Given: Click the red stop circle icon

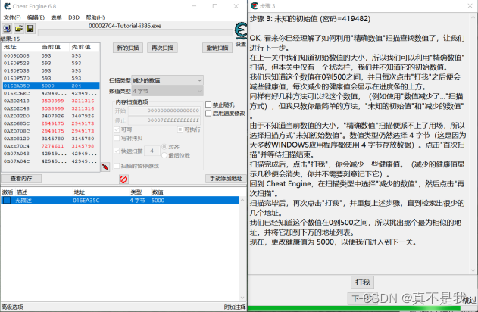Looking at the screenshot, I should (x=123, y=179).
